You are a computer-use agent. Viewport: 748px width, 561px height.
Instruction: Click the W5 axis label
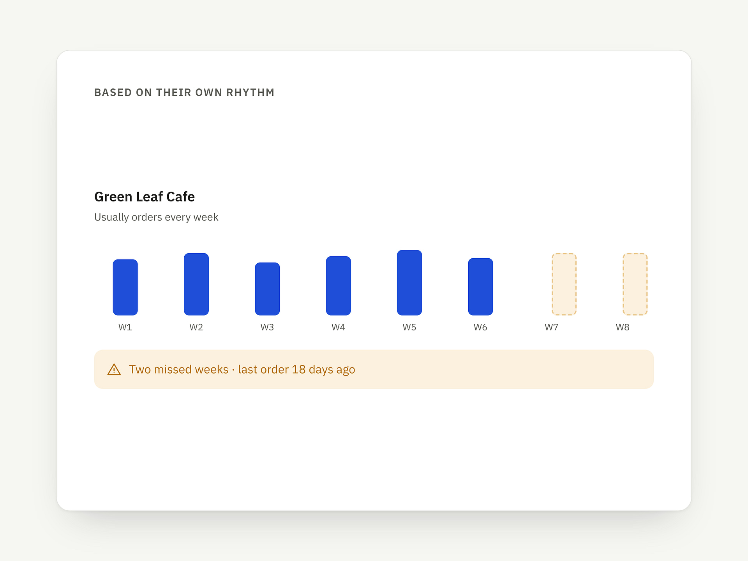coord(409,327)
